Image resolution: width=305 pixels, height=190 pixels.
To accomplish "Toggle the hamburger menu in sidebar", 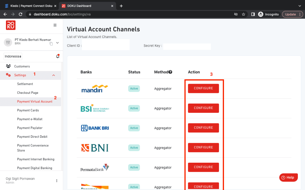I will point(55,25).
